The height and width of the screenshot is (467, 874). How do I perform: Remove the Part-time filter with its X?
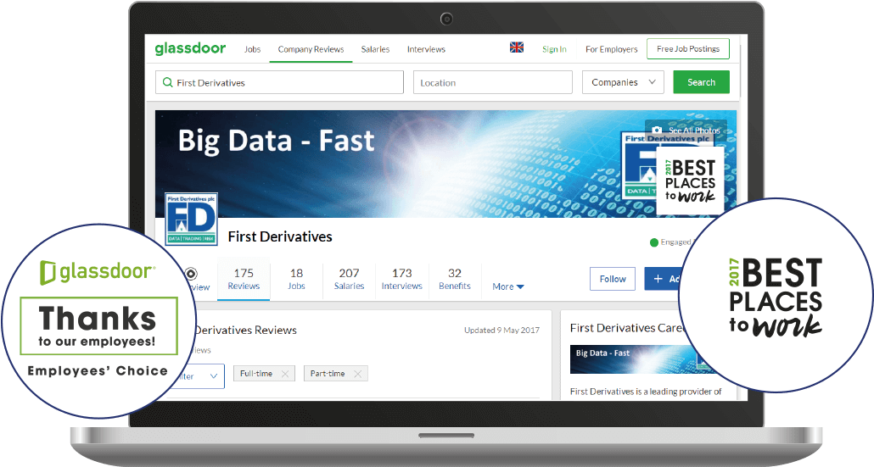tap(357, 374)
